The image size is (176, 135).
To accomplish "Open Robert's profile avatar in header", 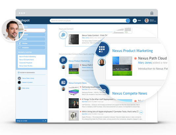I will pos(147,21).
